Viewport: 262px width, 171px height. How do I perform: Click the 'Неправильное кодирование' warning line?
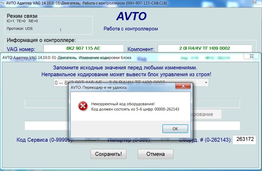tap(126, 74)
